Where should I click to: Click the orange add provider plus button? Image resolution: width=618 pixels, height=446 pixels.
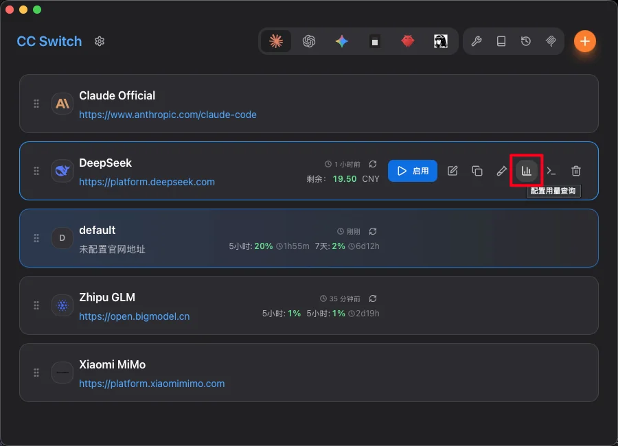pos(585,41)
